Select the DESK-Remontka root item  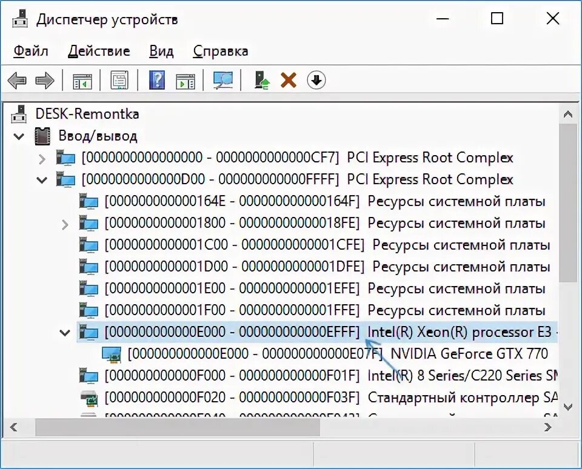87,114
